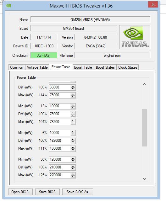Click the Max 125% field showing 270000
This screenshot has height=202, width=166.
point(60,175)
